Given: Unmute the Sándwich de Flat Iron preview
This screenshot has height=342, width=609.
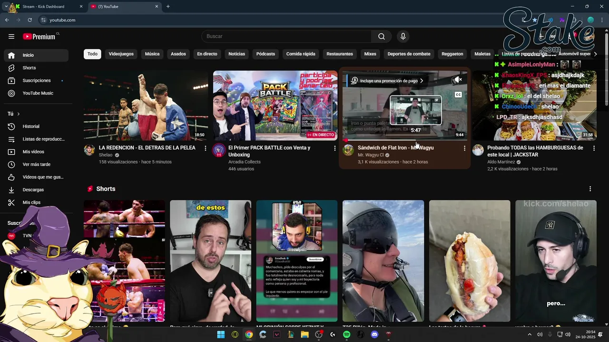Looking at the screenshot, I should point(457,80).
